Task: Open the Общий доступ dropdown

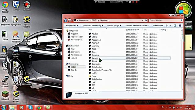Action: click(x=114, y=26)
